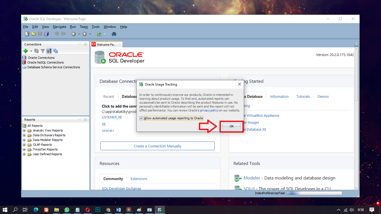Image resolution: width=381 pixels, height=214 pixels.
Task: Open the Run menu
Action: [73, 27]
